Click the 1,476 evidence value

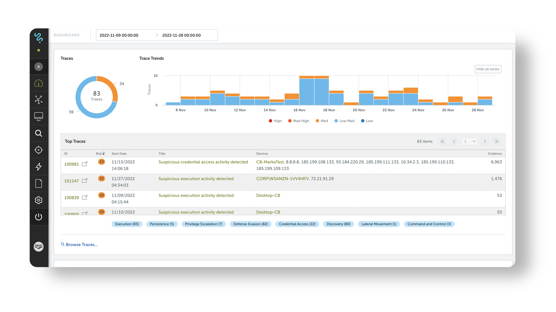pyautogui.click(x=496, y=179)
